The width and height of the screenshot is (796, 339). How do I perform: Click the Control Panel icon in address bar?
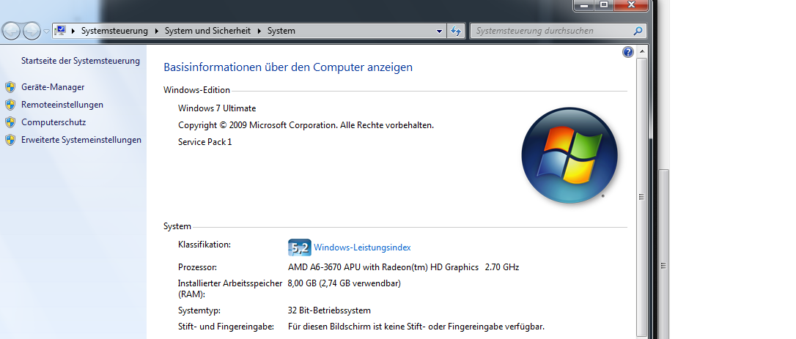[x=61, y=31]
